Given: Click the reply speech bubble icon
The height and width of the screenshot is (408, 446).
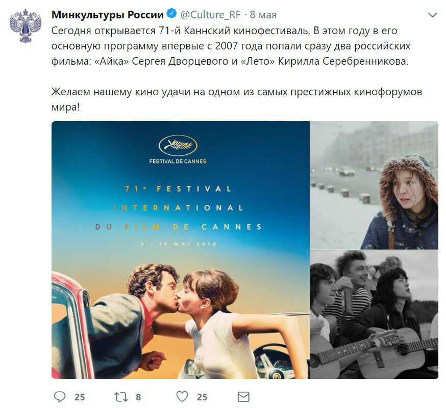Looking at the screenshot, I should click(59, 396).
